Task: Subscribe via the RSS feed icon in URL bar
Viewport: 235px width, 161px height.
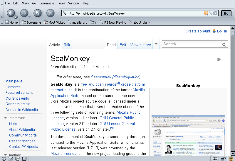Action: 206,13
